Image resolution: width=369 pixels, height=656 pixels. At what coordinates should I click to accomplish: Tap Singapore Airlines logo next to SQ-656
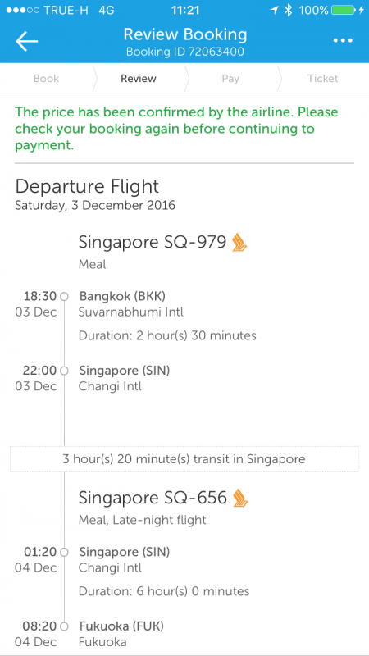point(240,498)
